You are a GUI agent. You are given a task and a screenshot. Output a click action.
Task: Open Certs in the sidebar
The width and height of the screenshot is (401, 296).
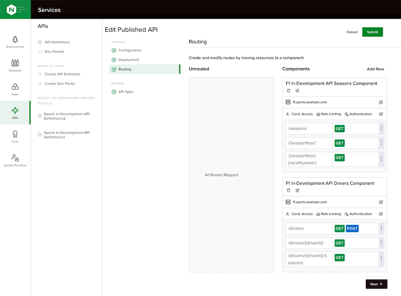(x=15, y=137)
